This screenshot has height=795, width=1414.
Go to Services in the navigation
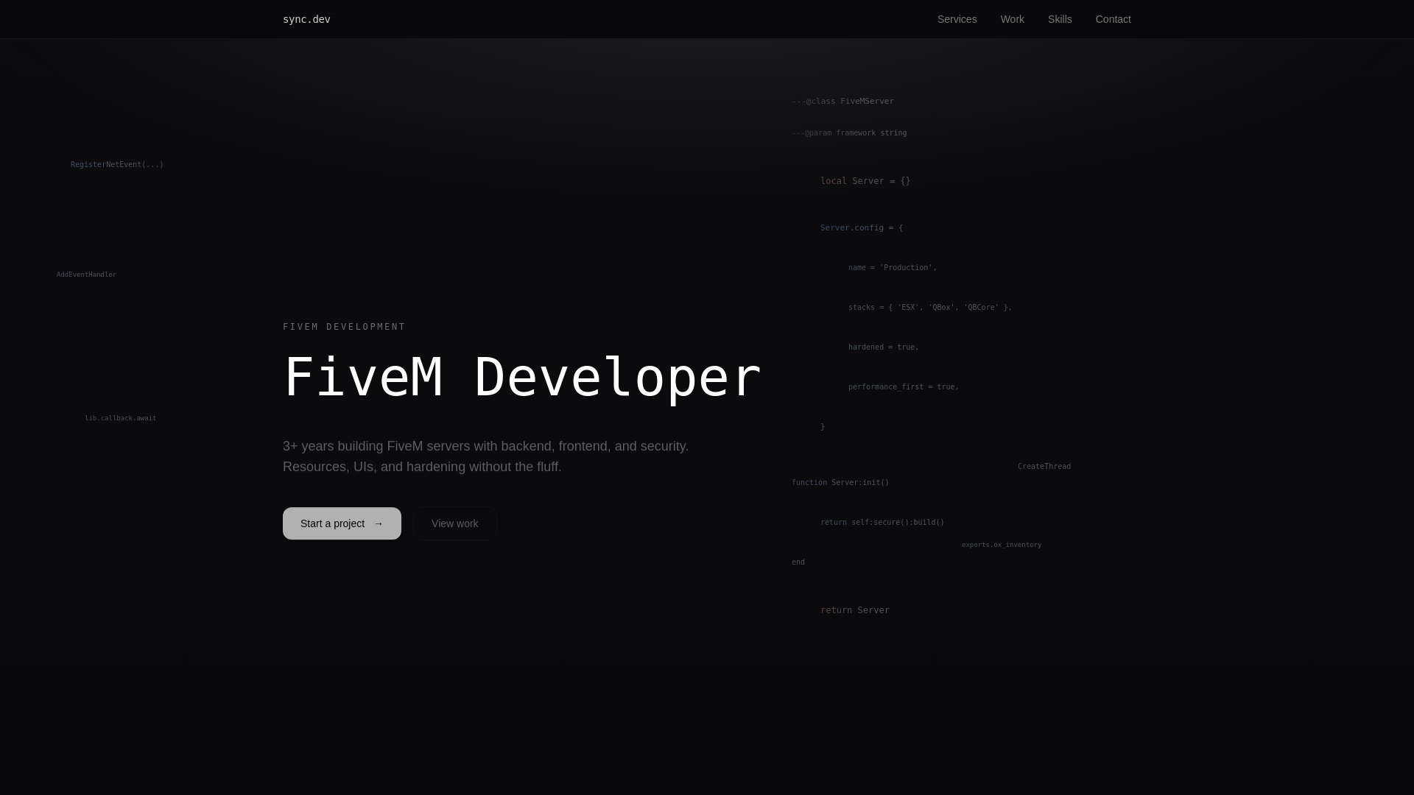(957, 19)
